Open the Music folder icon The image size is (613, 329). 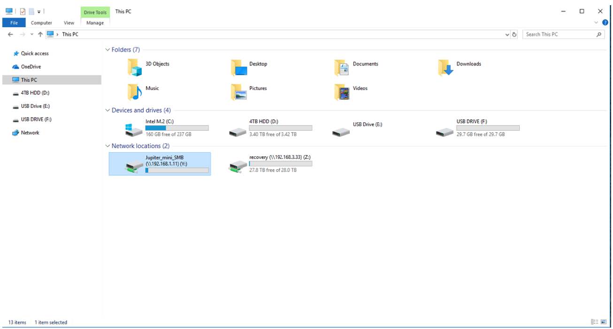(135, 92)
